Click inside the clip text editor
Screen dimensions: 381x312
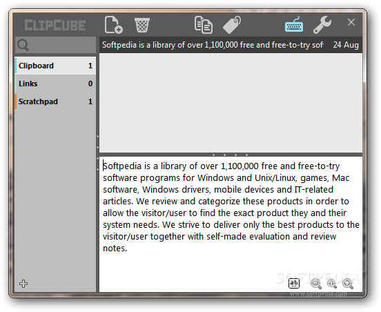pos(231,224)
